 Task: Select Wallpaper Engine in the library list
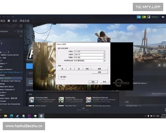9,98
